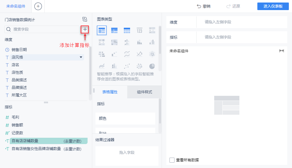Open the 组件样式 tab
This screenshot has height=168, width=292.
coord(145,92)
